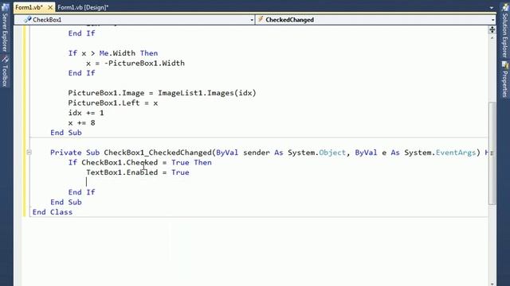
Task: Click the 'Private Sub' keywords
Action: [75, 153]
